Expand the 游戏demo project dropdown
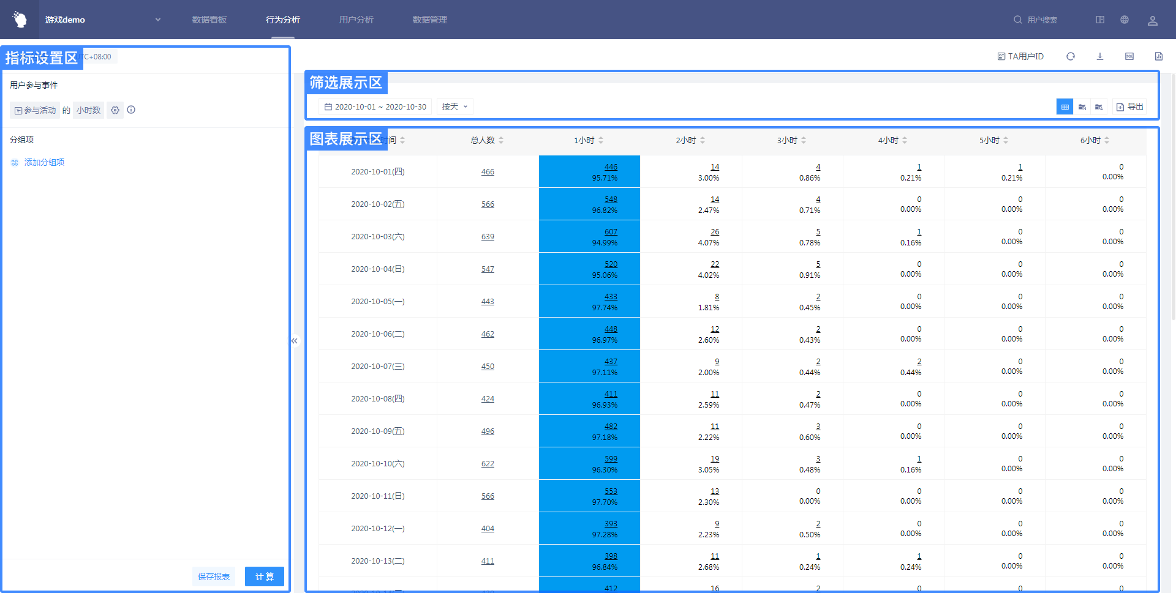The width and height of the screenshot is (1176, 593). [157, 20]
